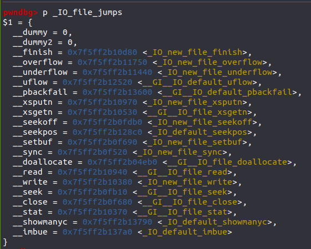Click address 0x7f5ff2b137a0 of __imbue
The width and height of the screenshot is (311, 249).
[98, 232]
